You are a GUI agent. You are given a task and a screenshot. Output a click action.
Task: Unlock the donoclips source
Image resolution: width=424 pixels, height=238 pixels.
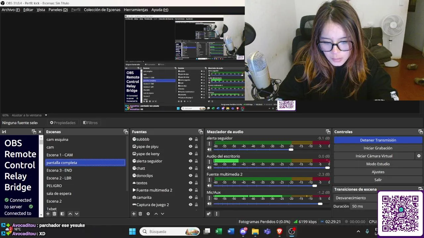196,176
